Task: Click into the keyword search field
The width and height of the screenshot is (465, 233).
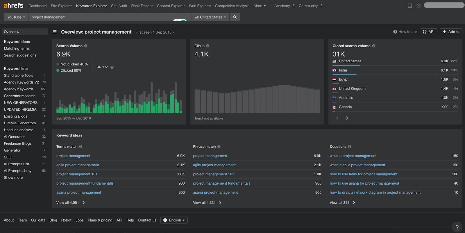Action: click(102, 17)
